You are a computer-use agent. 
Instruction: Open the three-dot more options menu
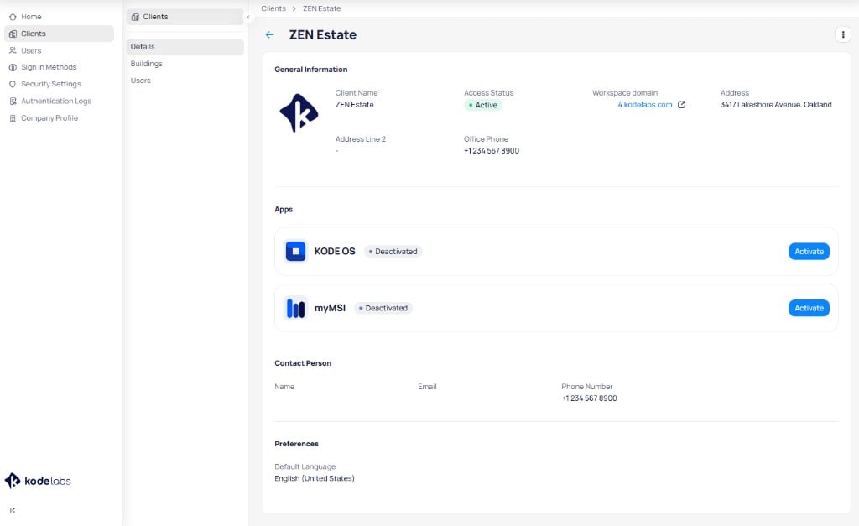coord(842,34)
